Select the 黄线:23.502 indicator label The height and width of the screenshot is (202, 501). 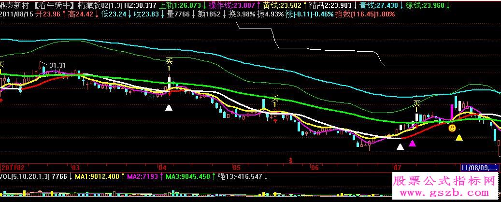tap(282, 5)
